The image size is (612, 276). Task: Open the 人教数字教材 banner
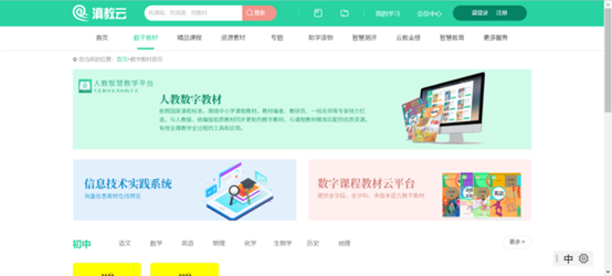point(302,109)
